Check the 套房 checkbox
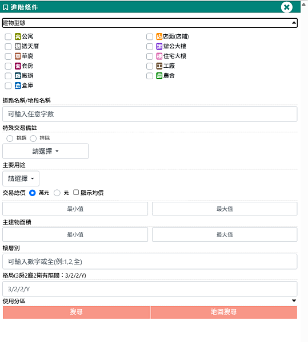This screenshot has height=342, width=308. tap(8, 66)
